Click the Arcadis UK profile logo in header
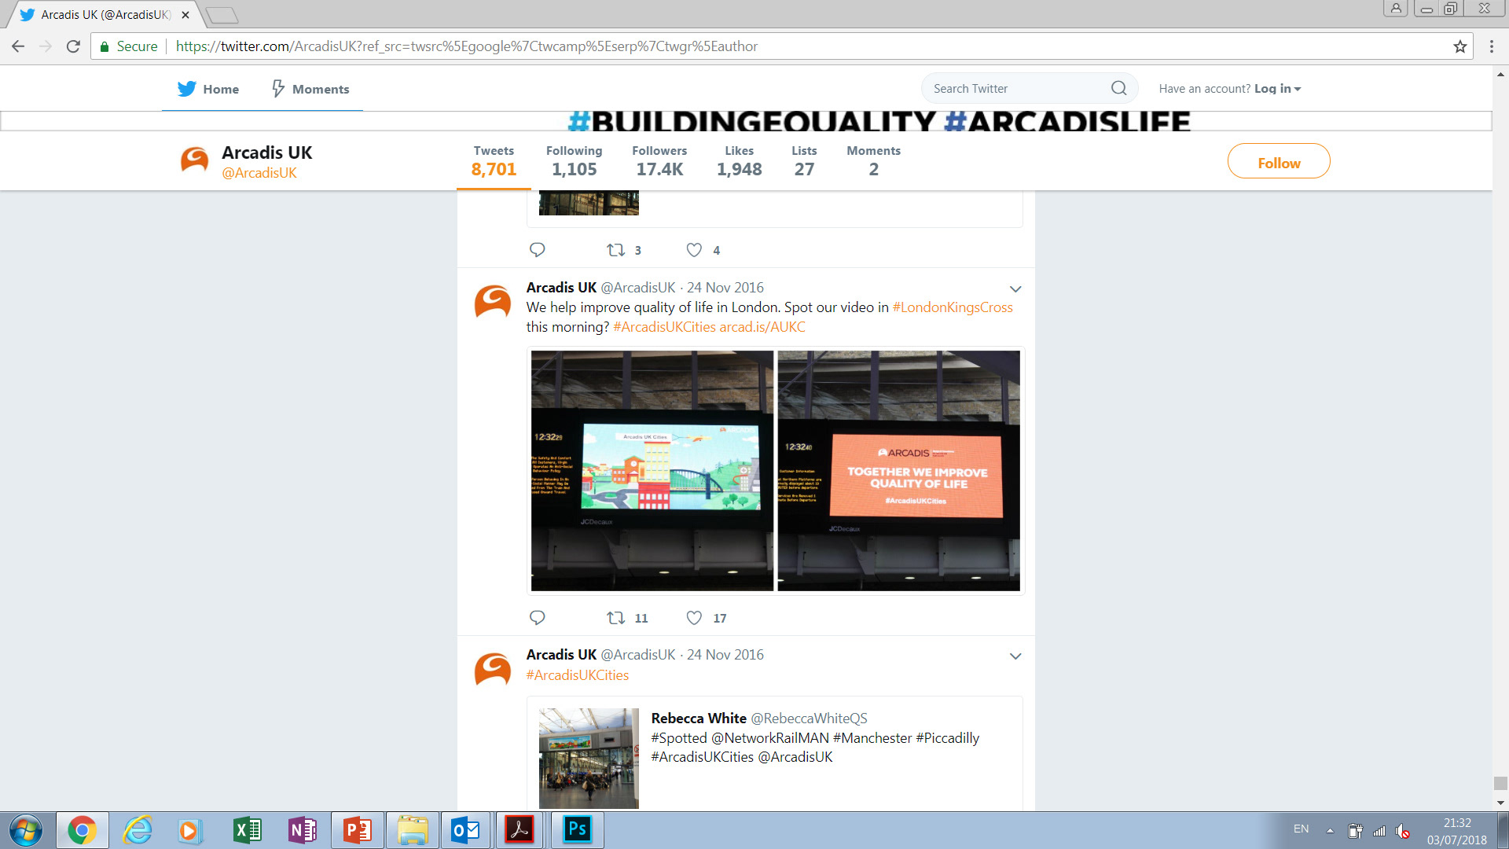This screenshot has width=1509, height=849. 194,160
